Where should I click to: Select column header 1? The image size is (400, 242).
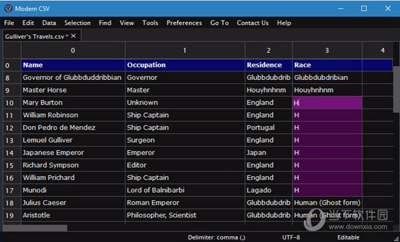(x=185, y=51)
